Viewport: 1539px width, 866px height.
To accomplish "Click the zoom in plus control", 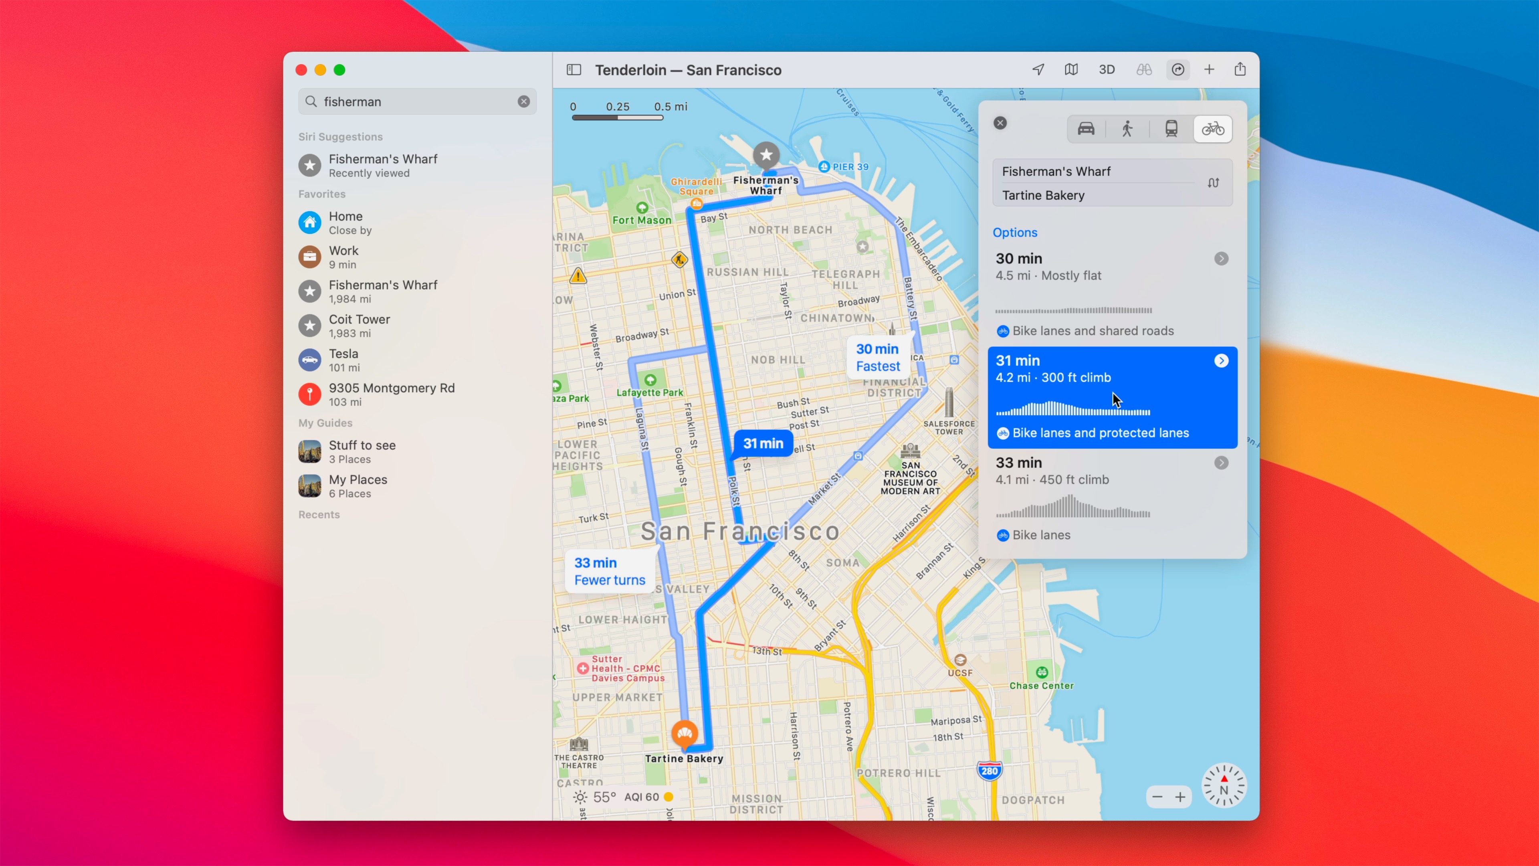I will (x=1181, y=797).
